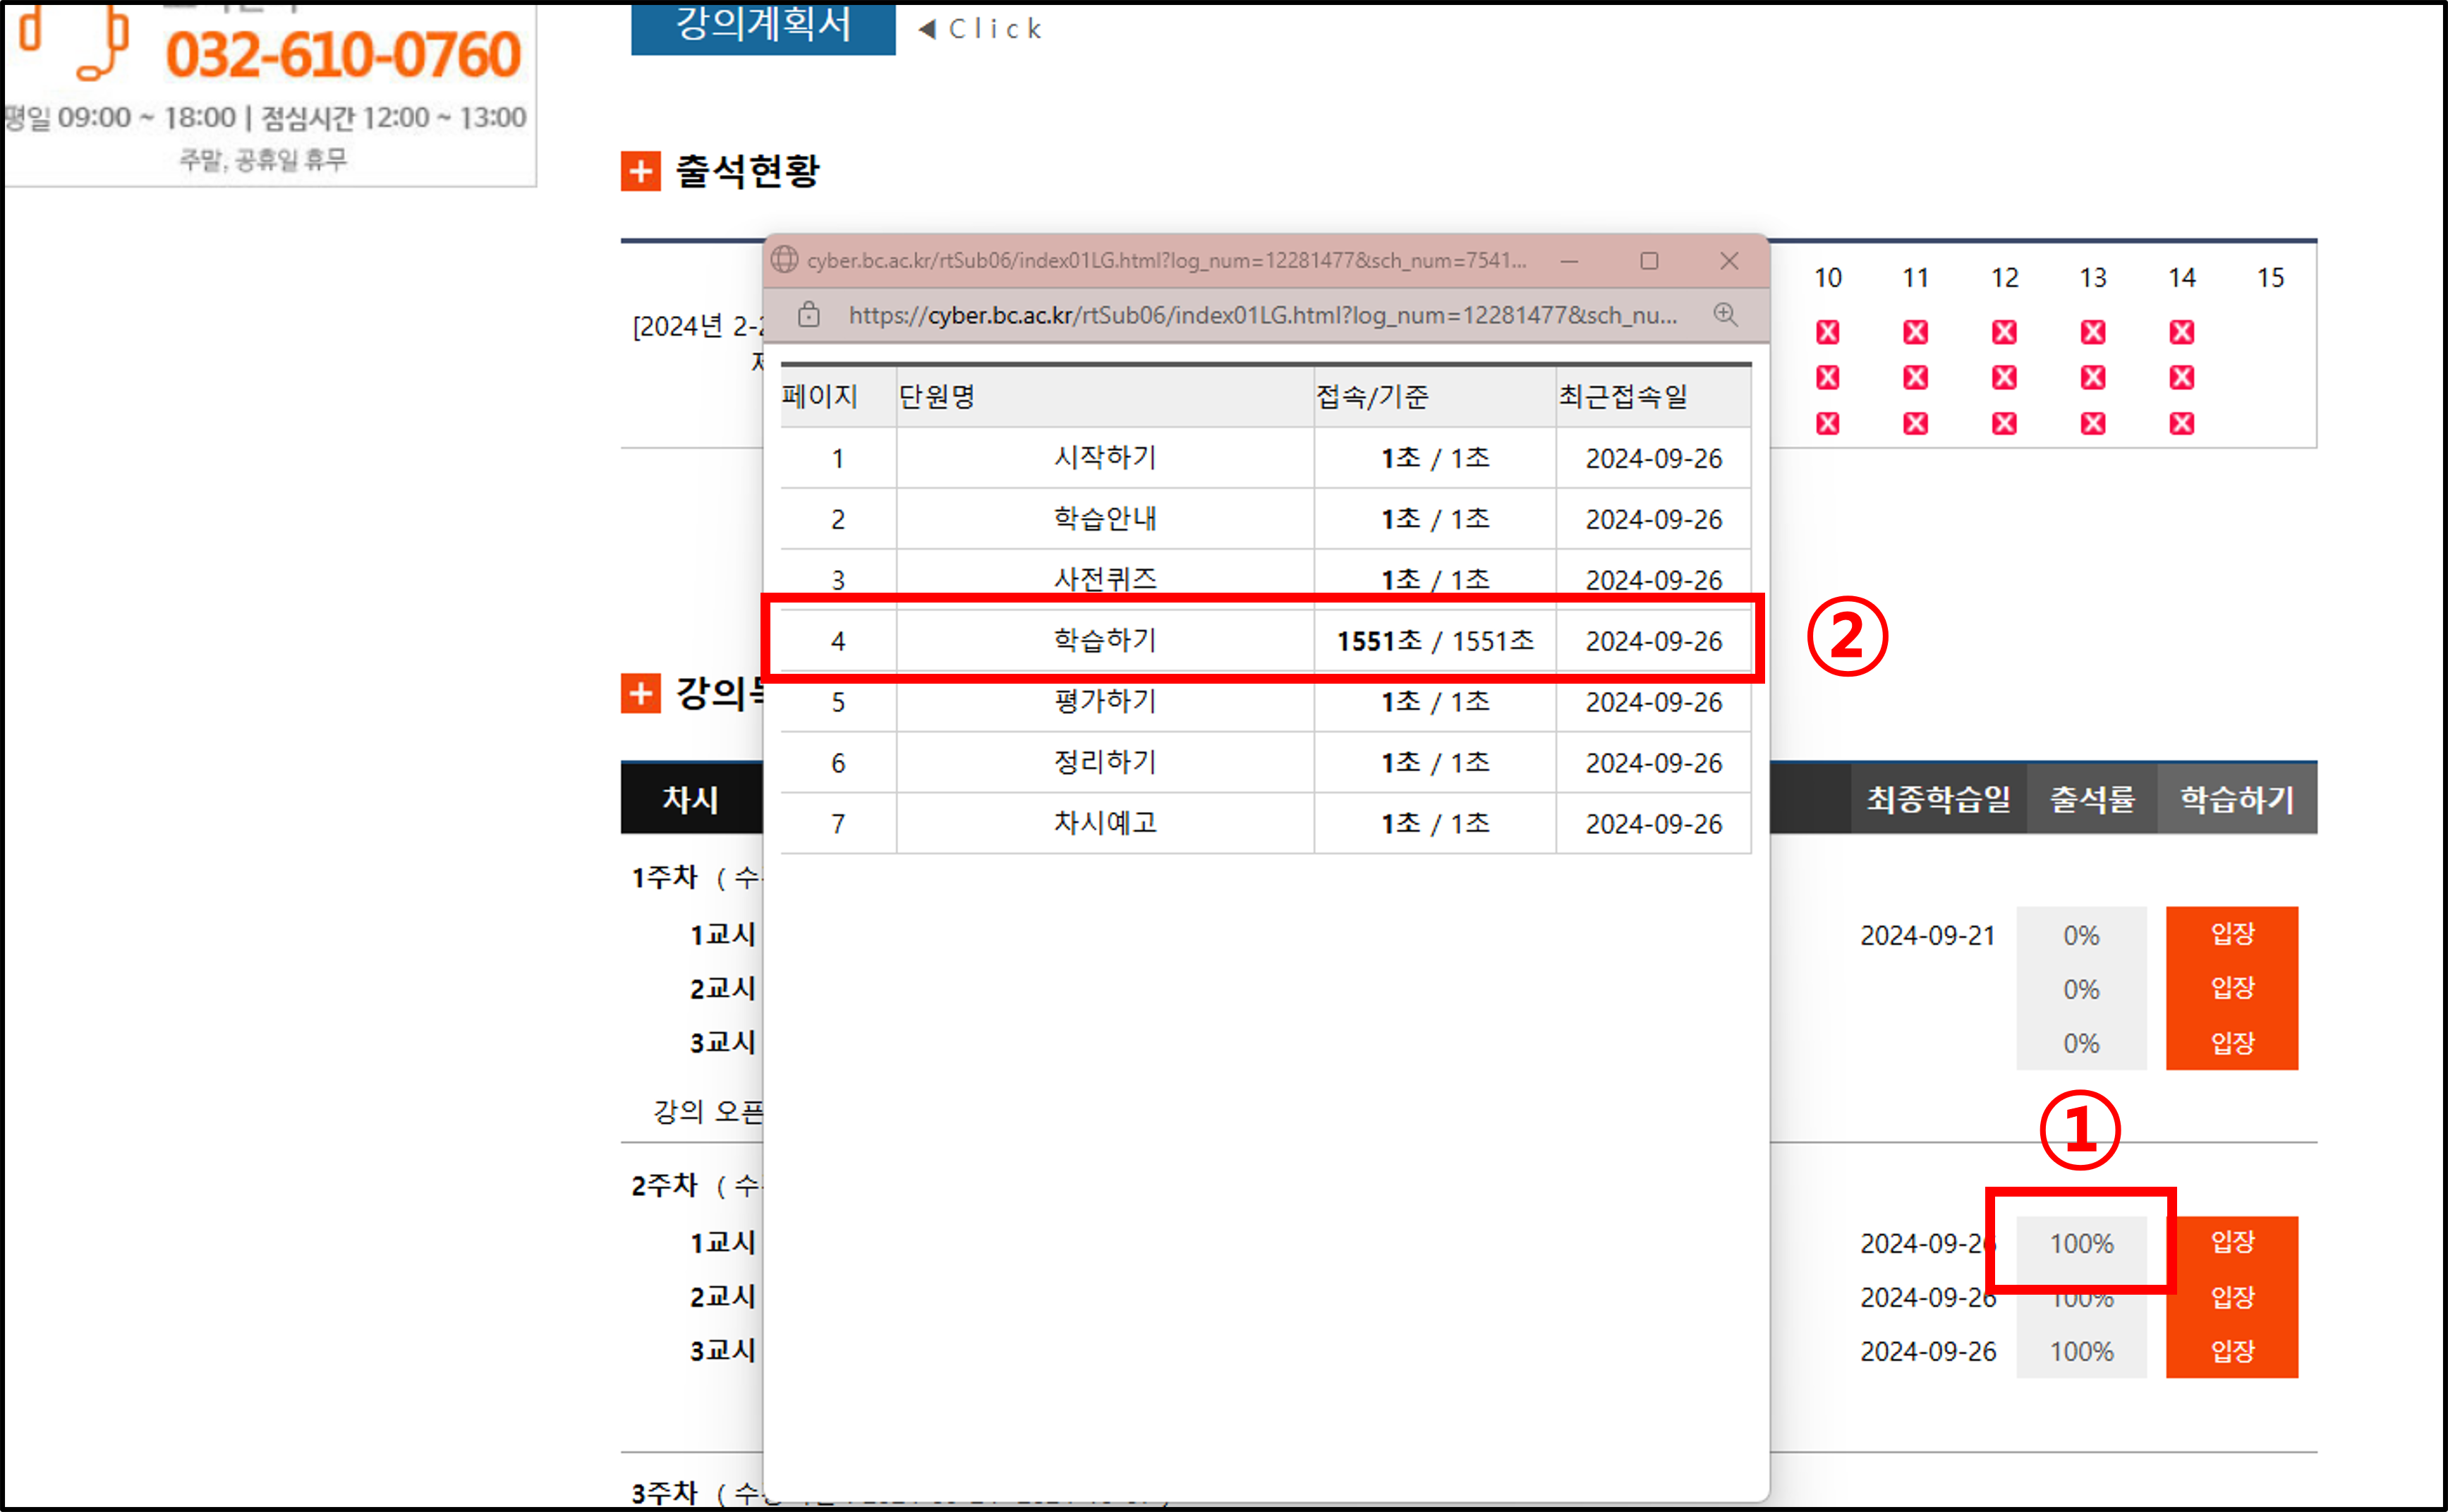Click top X attendance mark under week 14
Viewport: 2448px width, 1512px height.
click(2182, 332)
